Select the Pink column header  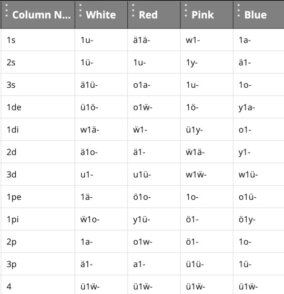tap(207, 15)
